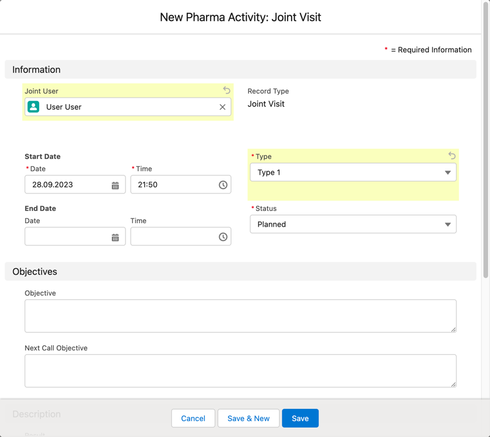Click the blue Save button

pos(300,418)
